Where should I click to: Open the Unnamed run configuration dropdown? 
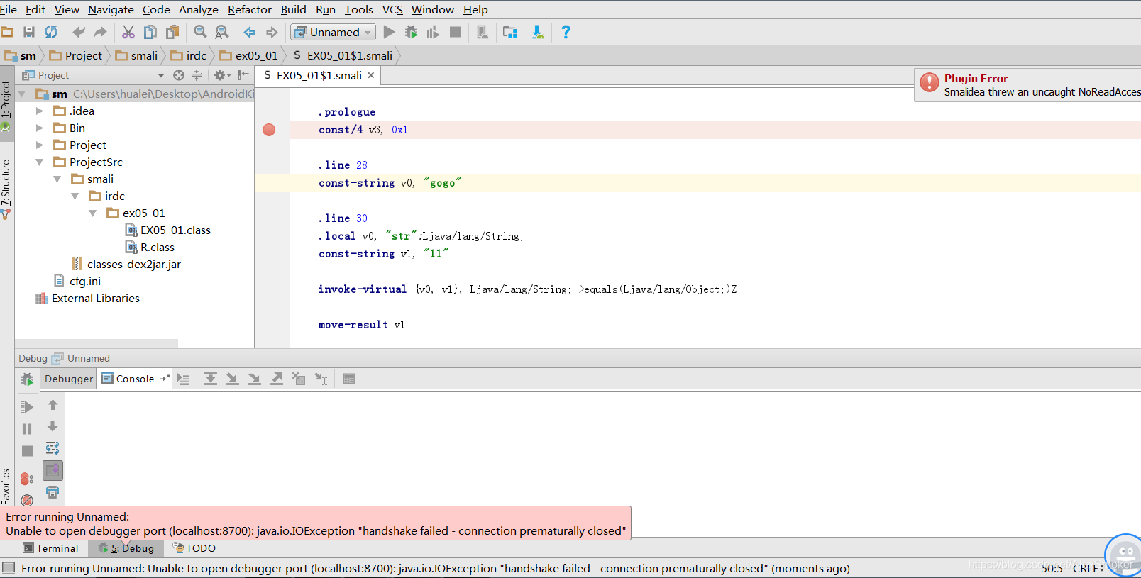point(333,32)
